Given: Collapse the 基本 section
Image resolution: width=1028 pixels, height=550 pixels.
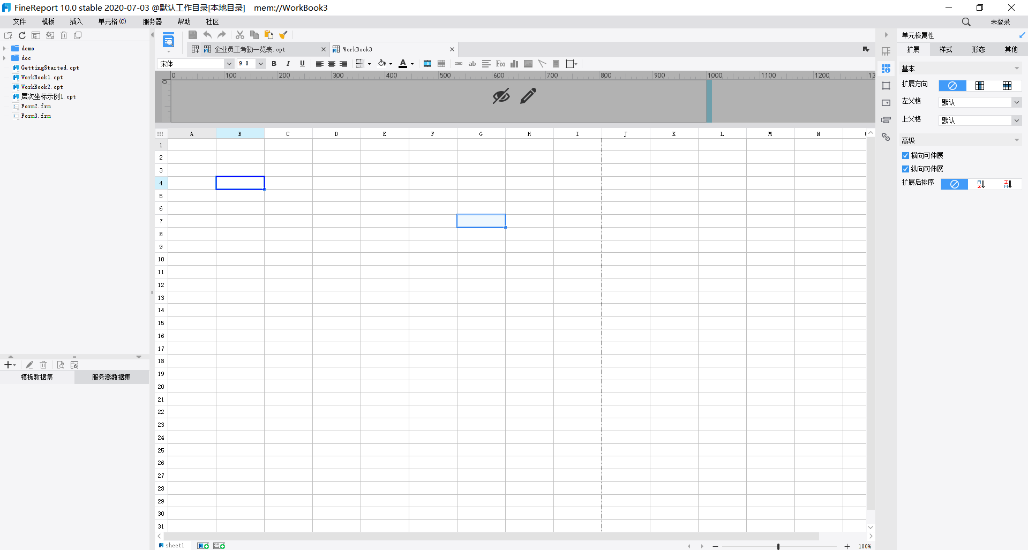Looking at the screenshot, I should tap(1017, 69).
